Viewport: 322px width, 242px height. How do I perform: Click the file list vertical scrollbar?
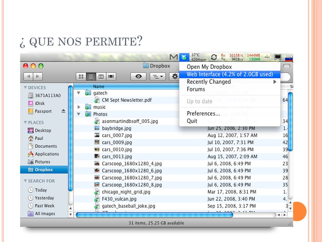(290, 121)
